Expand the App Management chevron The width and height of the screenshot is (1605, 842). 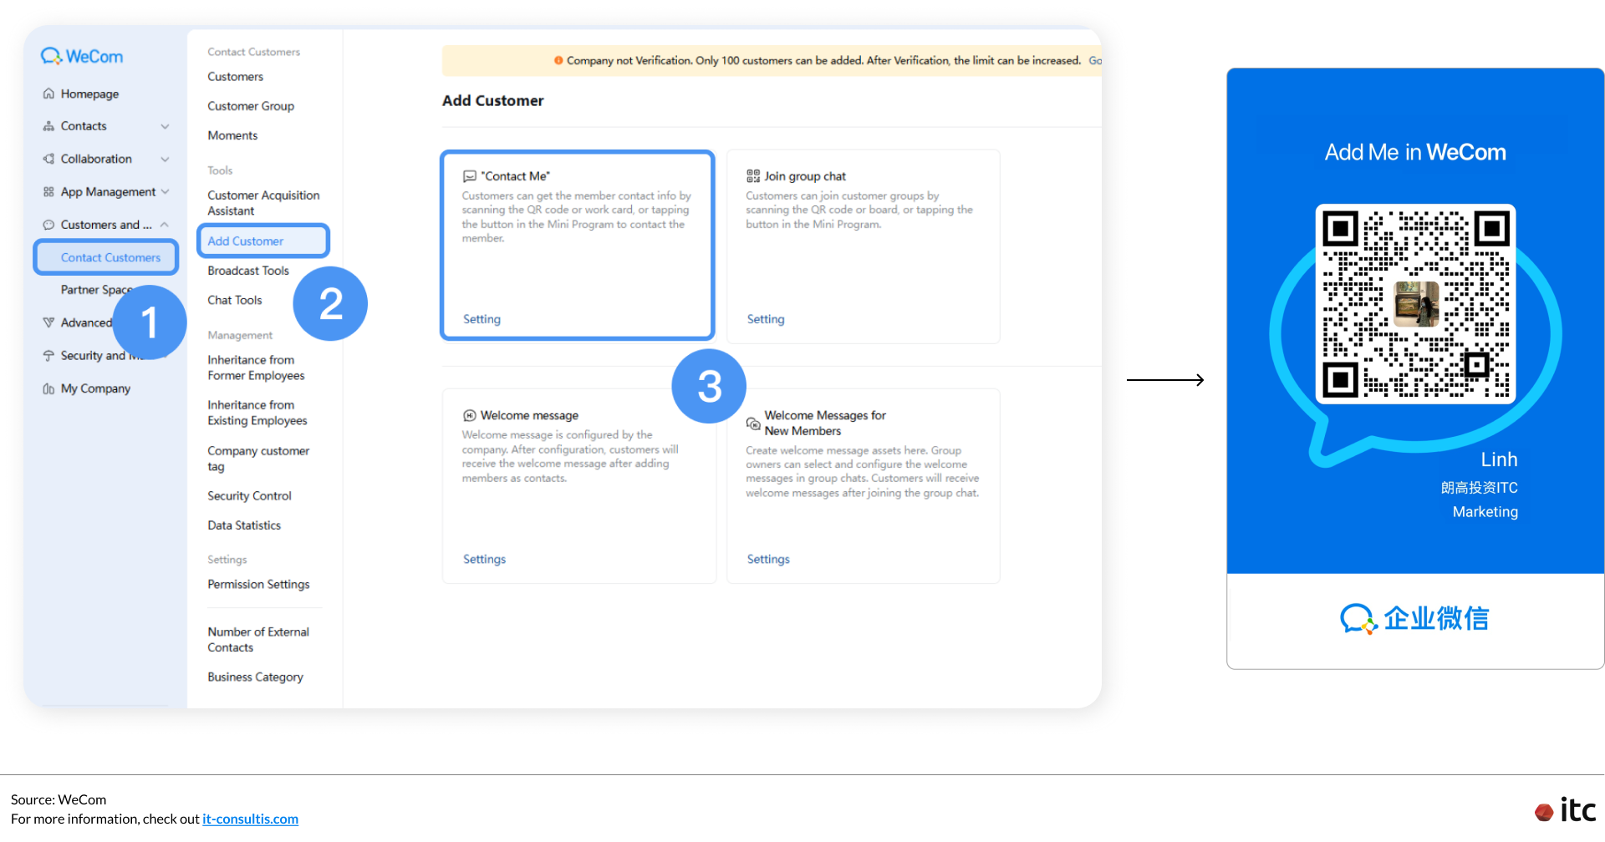[x=165, y=192]
